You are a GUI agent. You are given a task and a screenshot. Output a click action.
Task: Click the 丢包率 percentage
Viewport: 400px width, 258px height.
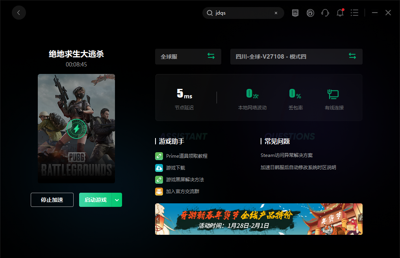[x=295, y=94]
